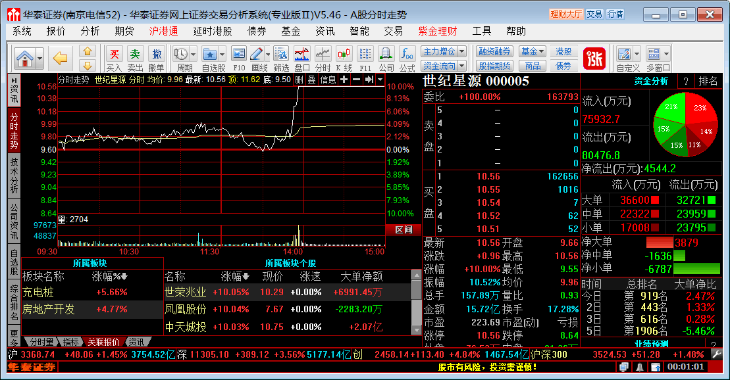Expand the 多窗口 dropdown arrow

[x=667, y=54]
